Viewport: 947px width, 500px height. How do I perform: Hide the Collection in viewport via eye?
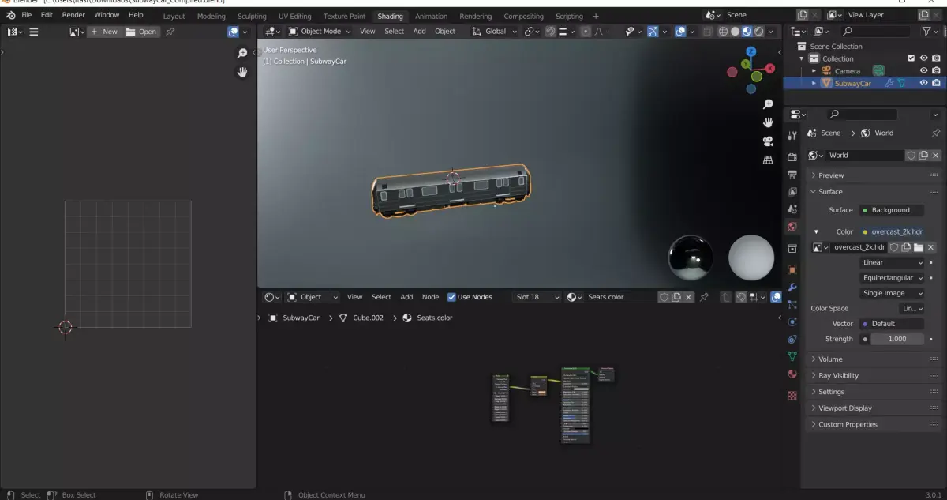[924, 58]
